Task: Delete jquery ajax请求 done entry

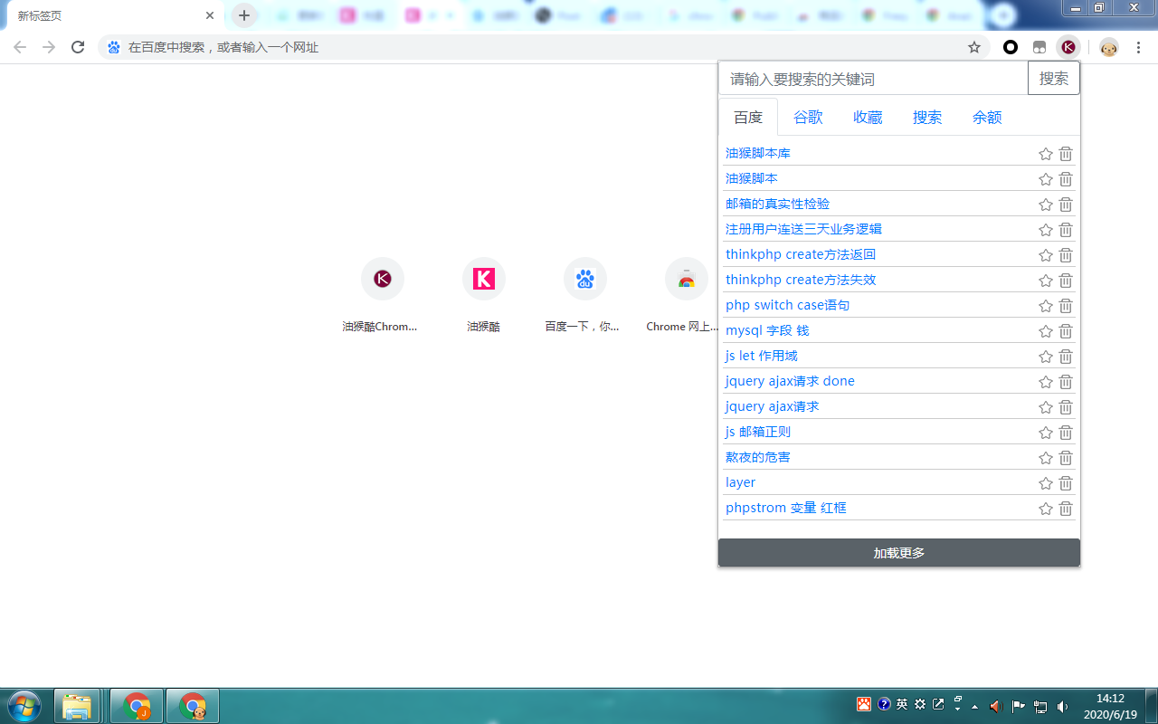Action: coord(1066,382)
